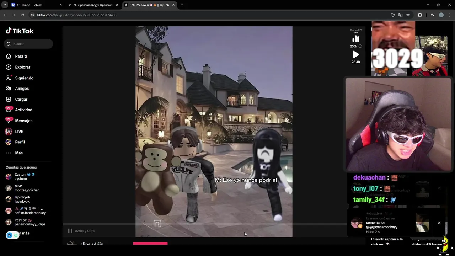
Task: Open Perfil page
Action: pos(20,142)
